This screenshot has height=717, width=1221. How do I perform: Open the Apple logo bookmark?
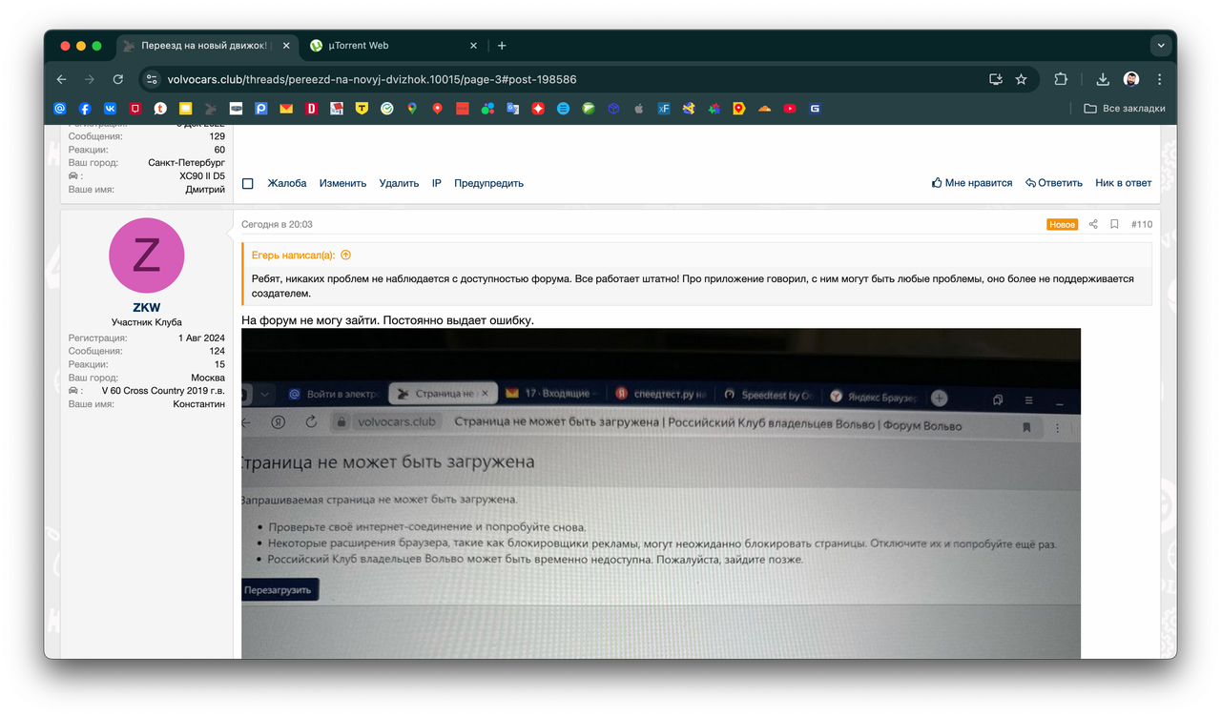pyautogui.click(x=639, y=109)
